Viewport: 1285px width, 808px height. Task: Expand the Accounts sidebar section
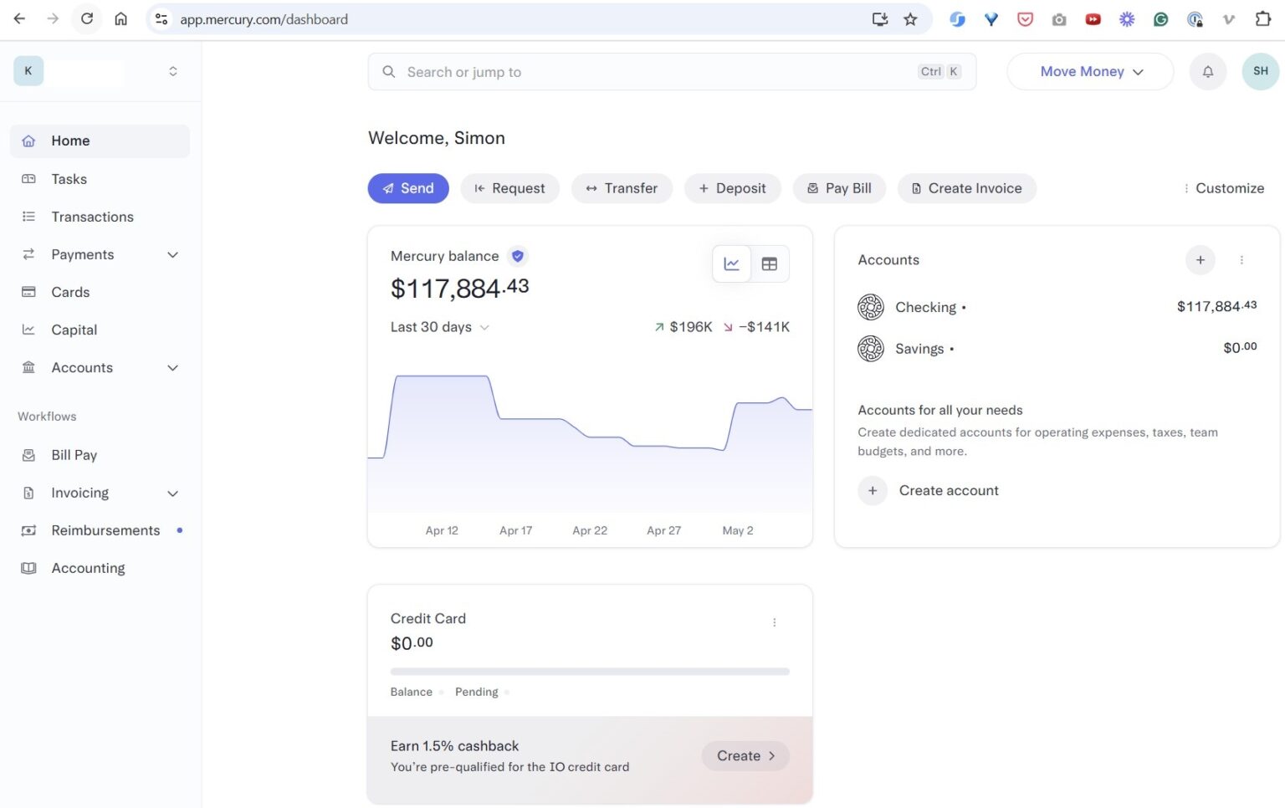coord(173,367)
